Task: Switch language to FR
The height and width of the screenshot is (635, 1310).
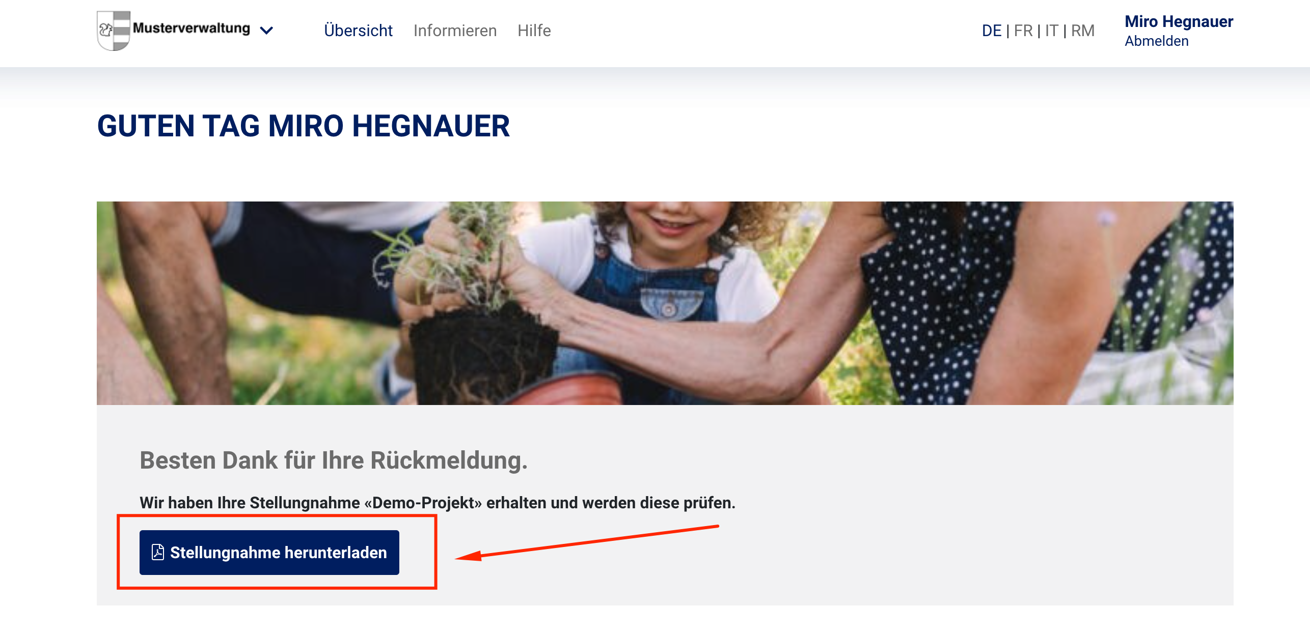Action: pyautogui.click(x=1023, y=31)
